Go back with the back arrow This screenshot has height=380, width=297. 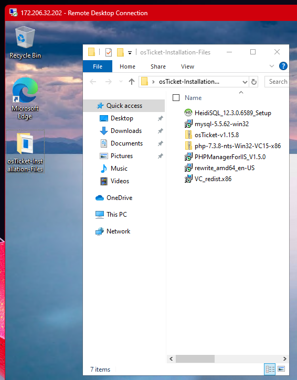point(93,82)
